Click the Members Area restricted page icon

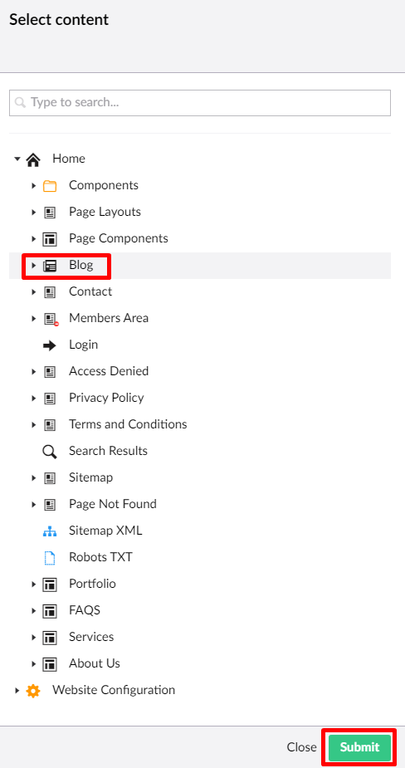tap(51, 319)
